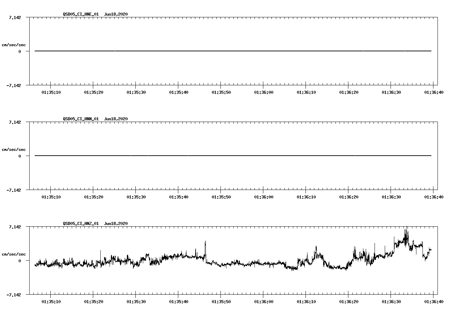Click the 01:36:20 time label on HNN plot
The height and width of the screenshot is (314, 462).
349,197
